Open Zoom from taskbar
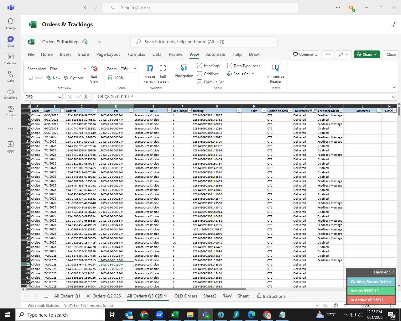The width and height of the screenshot is (401, 321). (159, 315)
